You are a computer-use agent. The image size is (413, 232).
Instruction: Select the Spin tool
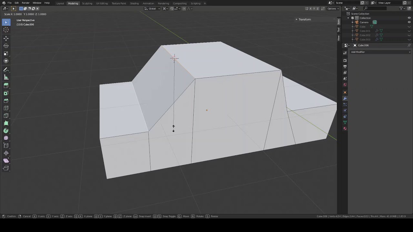point(6,130)
